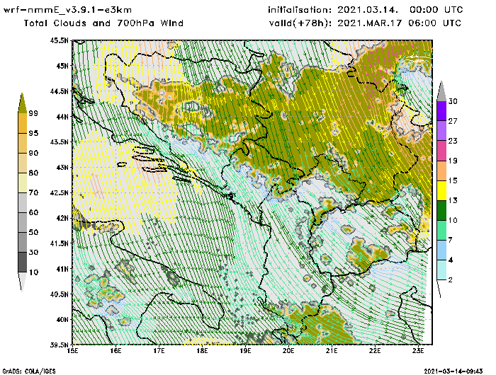Click the '22E' longitude label
This screenshot has width=496, height=375.
coord(375,351)
